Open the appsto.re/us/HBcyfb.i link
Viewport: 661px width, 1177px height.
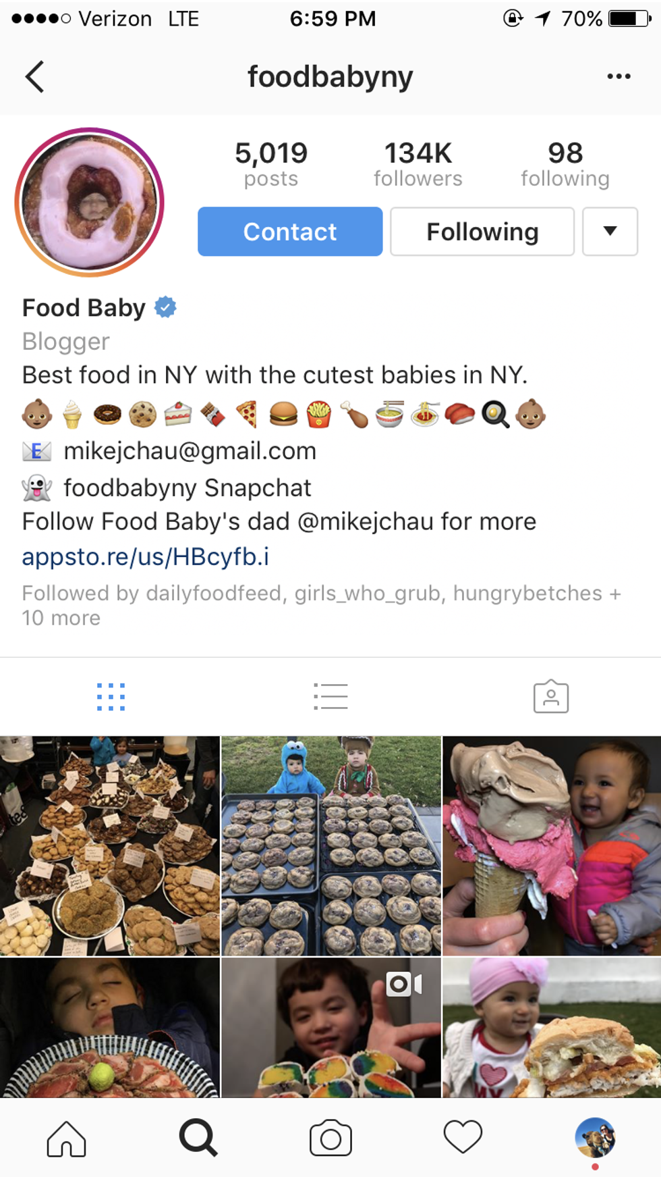(146, 556)
